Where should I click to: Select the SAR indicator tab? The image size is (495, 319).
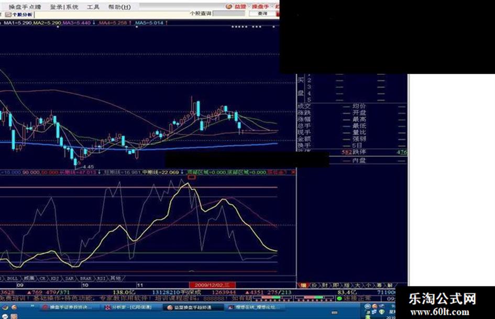click(x=69, y=279)
